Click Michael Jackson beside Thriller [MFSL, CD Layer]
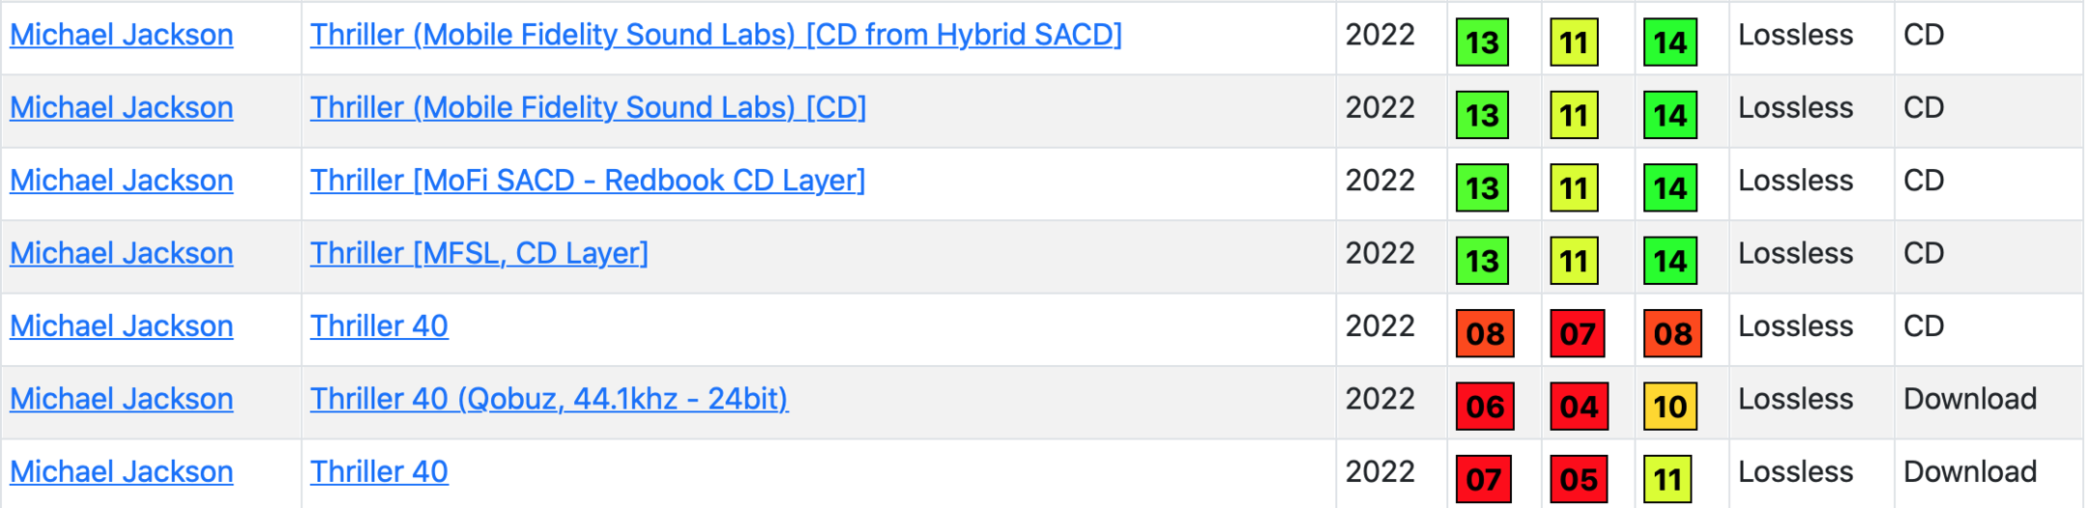 121,253
